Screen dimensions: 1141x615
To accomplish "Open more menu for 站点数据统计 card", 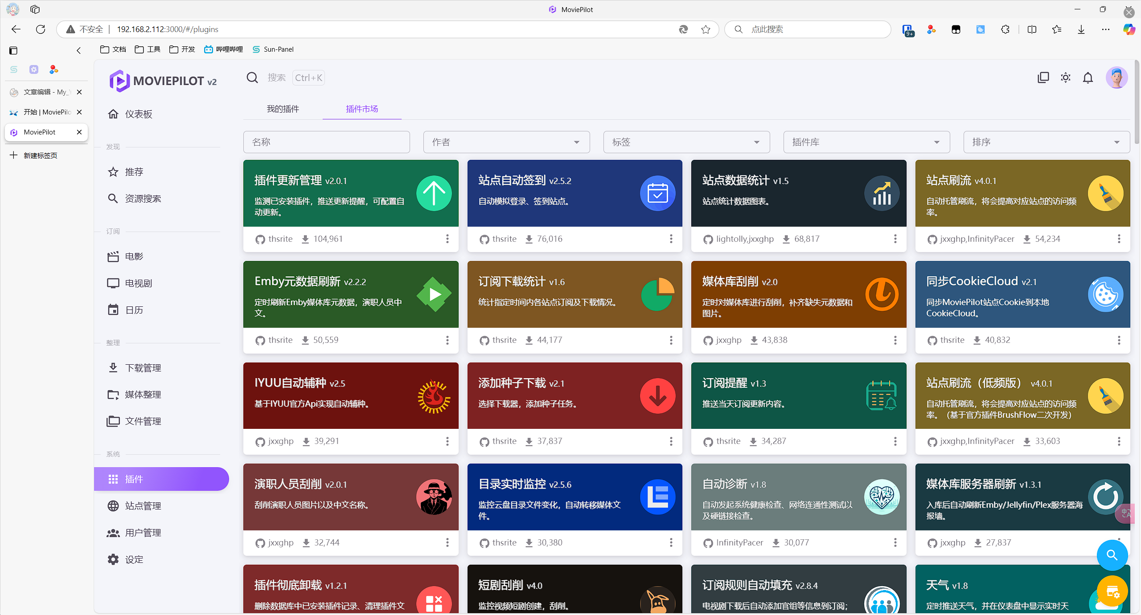I will pyautogui.click(x=895, y=239).
